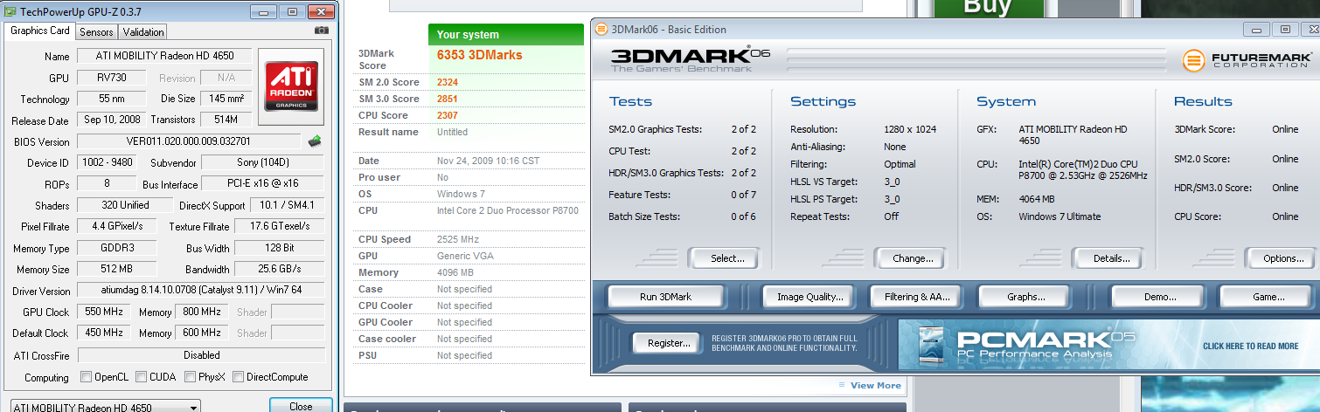Screen dimensions: 1320x412
Task: Click the View More link
Action: tap(875, 386)
